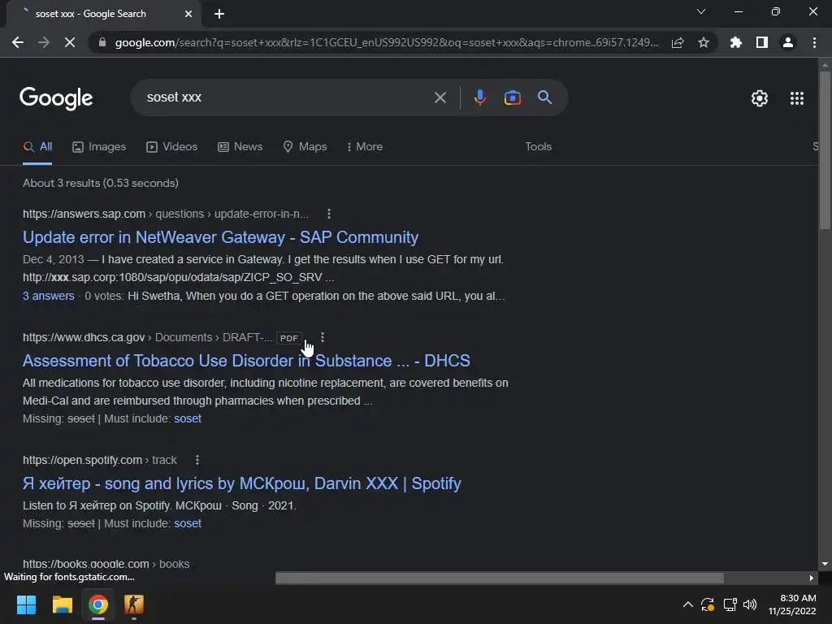Open options menu for DHCS result

click(x=323, y=337)
